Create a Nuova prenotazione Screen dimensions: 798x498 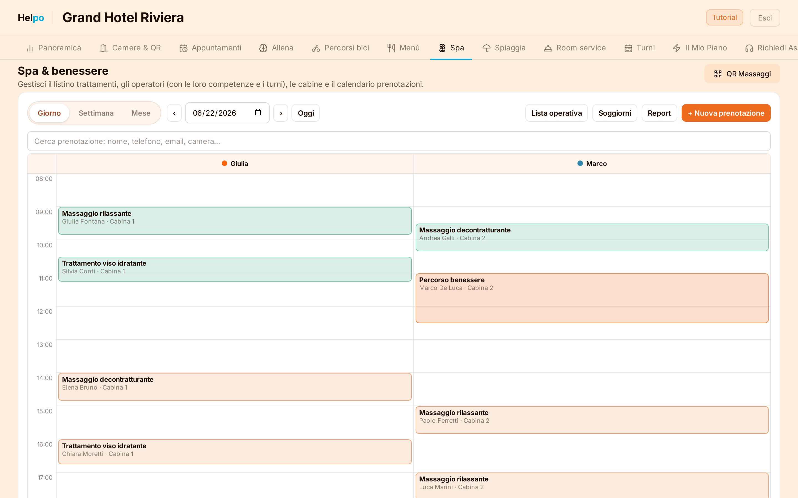726,113
